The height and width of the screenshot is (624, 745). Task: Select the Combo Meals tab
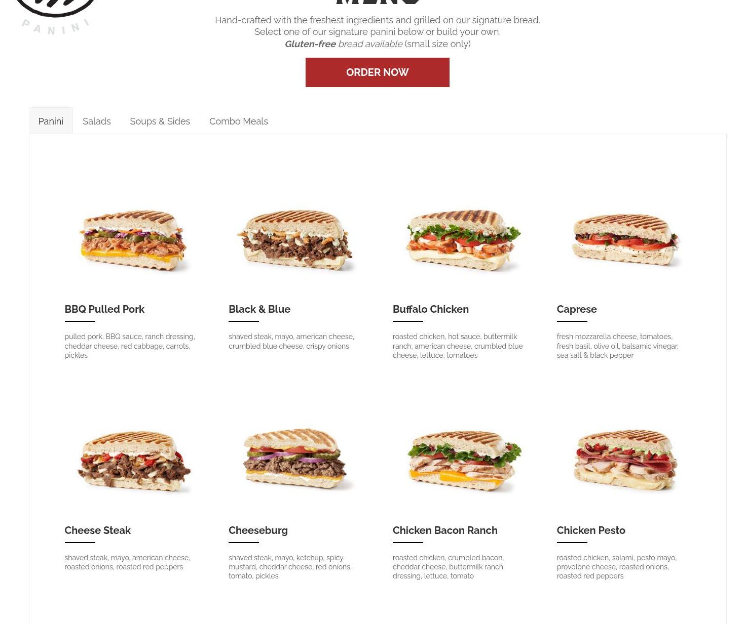(239, 121)
